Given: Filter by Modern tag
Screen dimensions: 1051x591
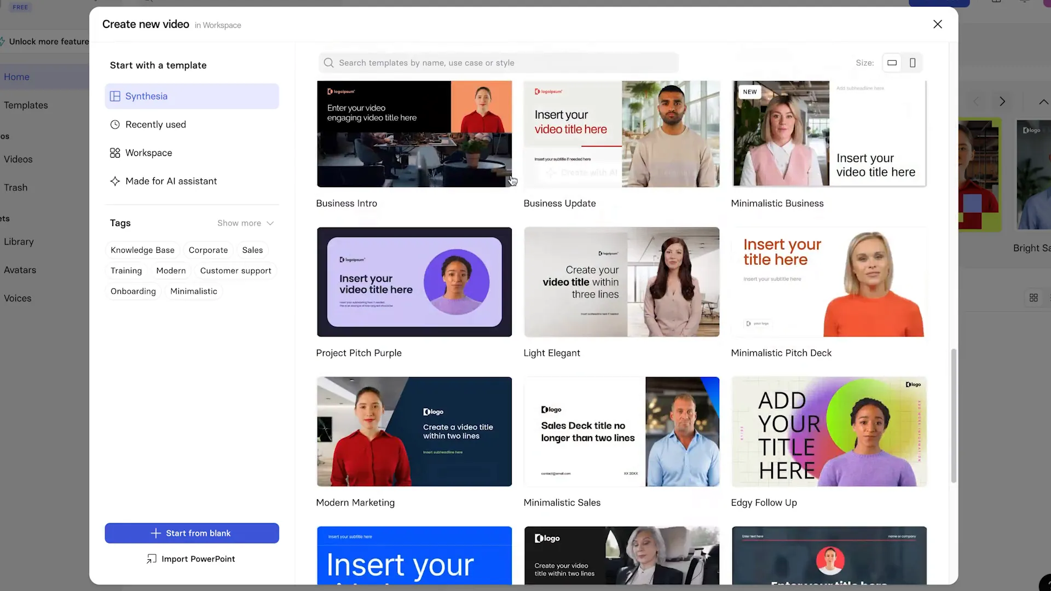Looking at the screenshot, I should [171, 271].
